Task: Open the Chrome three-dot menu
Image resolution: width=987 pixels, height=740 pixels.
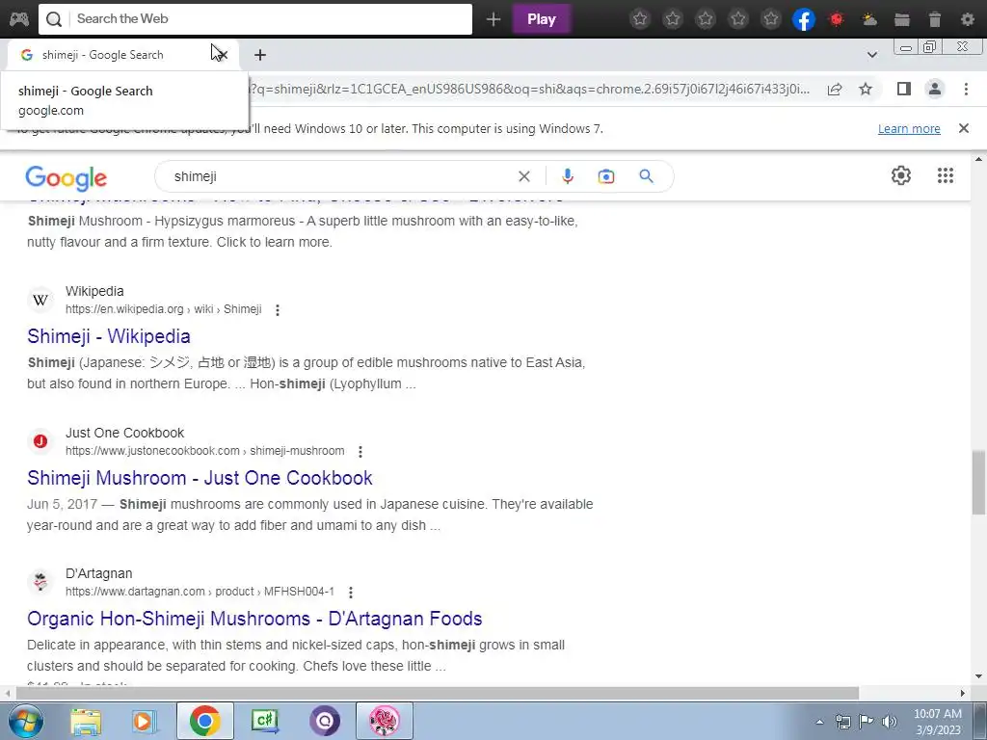Action: click(966, 89)
